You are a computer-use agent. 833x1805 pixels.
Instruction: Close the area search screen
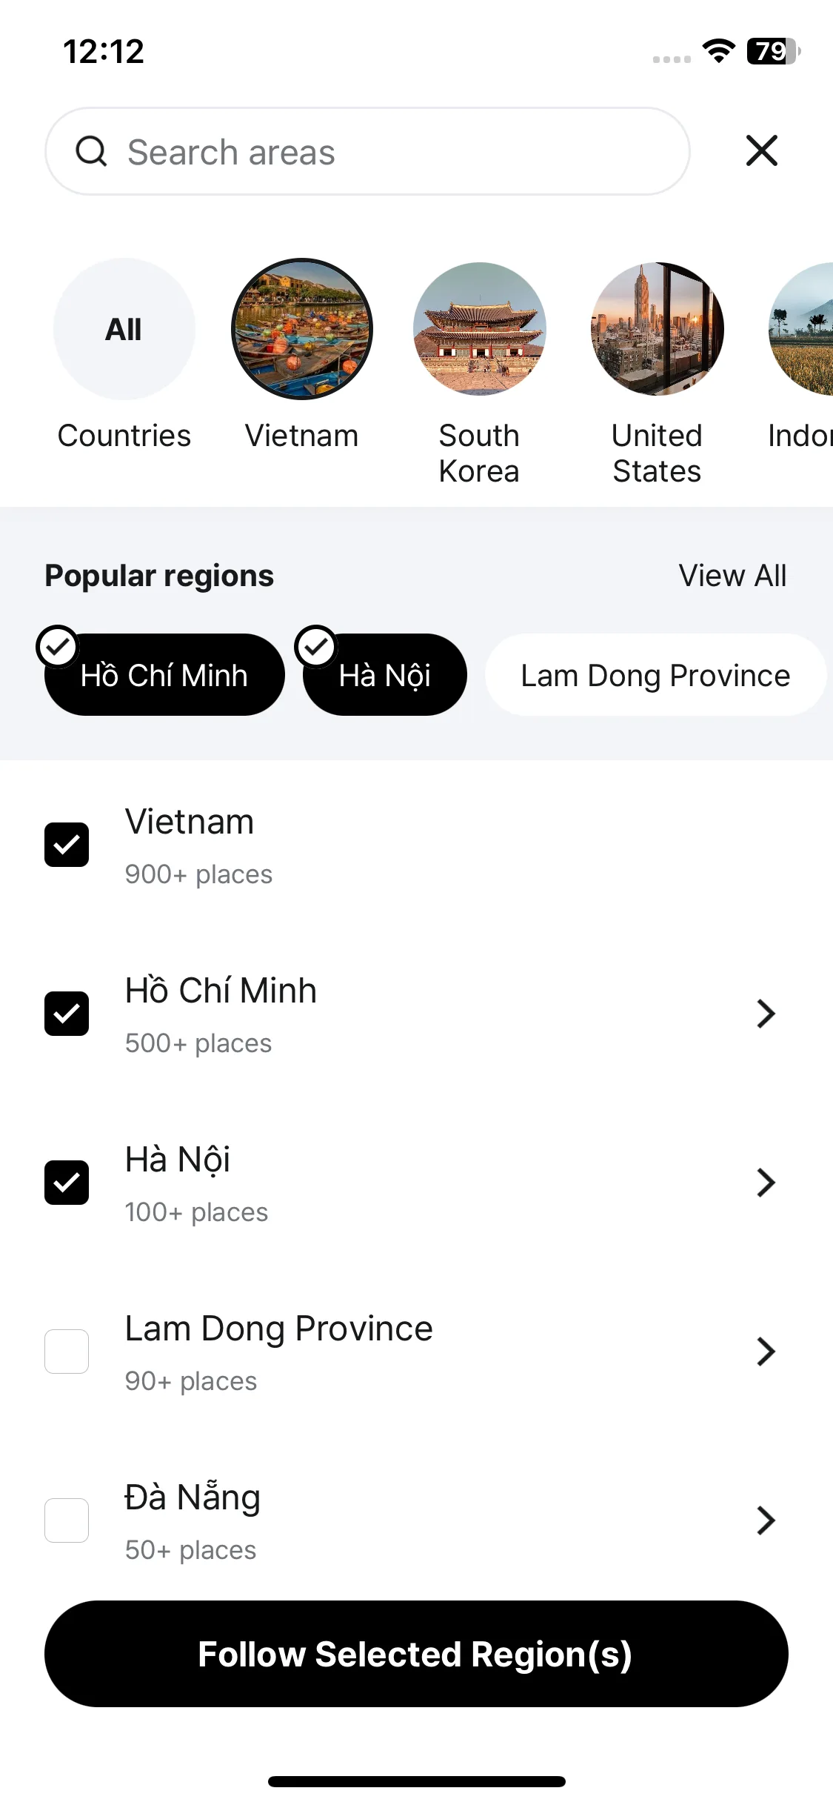point(762,150)
